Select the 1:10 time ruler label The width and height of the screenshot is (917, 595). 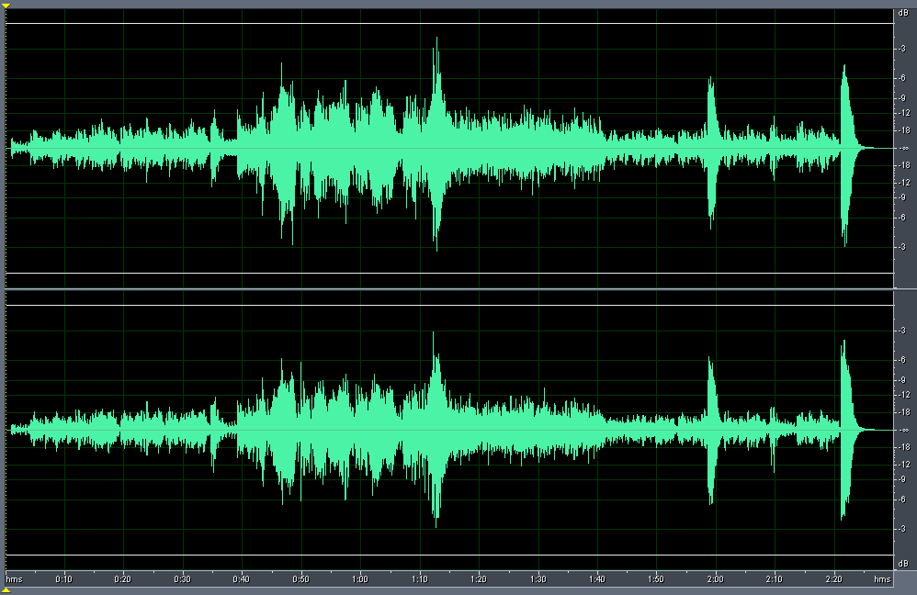[420, 579]
